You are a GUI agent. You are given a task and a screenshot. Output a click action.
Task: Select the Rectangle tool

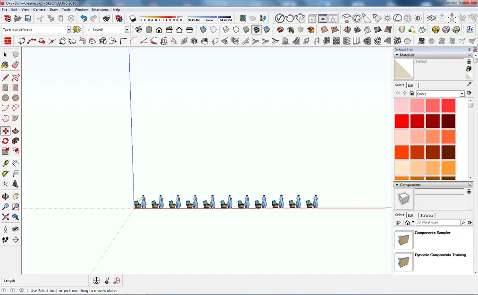coord(6,87)
